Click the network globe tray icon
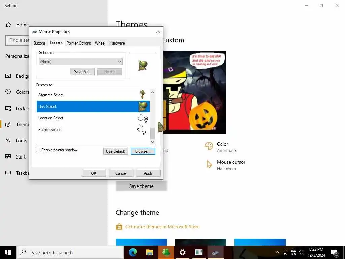345x259 pixels. (x=293, y=252)
